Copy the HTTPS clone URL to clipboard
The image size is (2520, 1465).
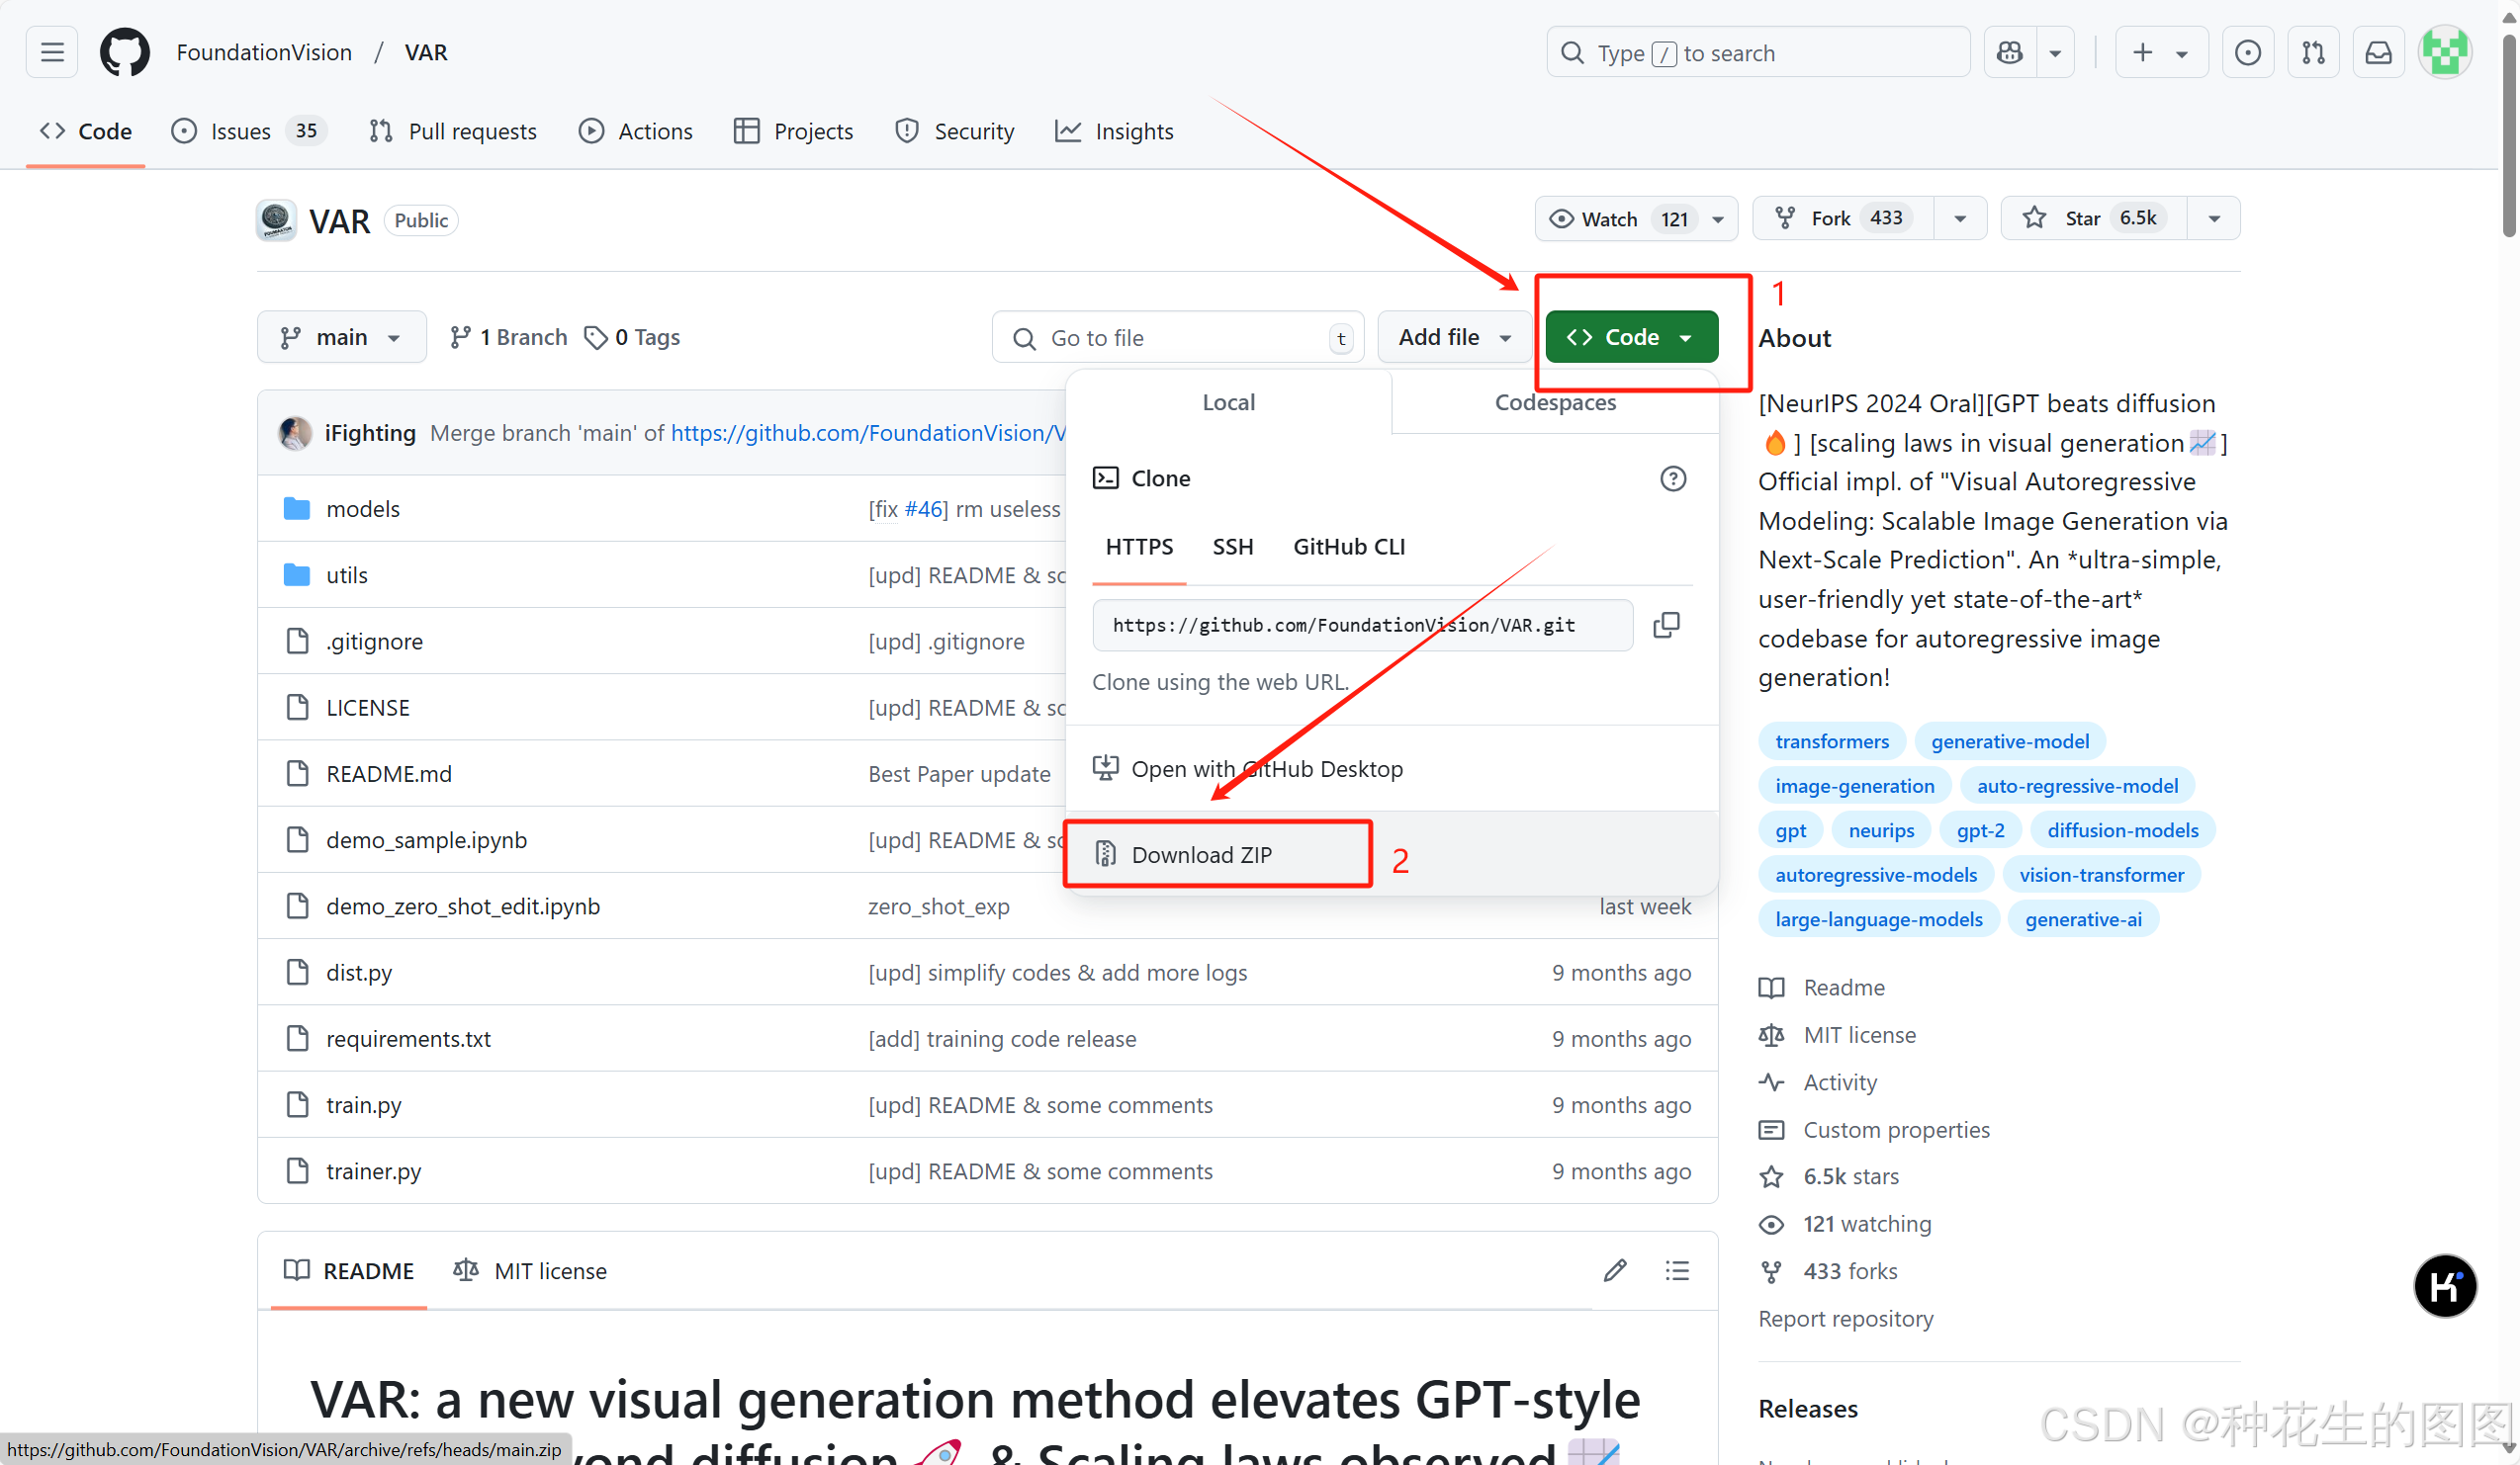click(x=1666, y=626)
